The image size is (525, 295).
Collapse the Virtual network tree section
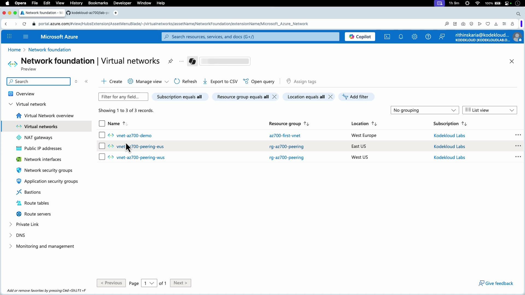pos(11,104)
